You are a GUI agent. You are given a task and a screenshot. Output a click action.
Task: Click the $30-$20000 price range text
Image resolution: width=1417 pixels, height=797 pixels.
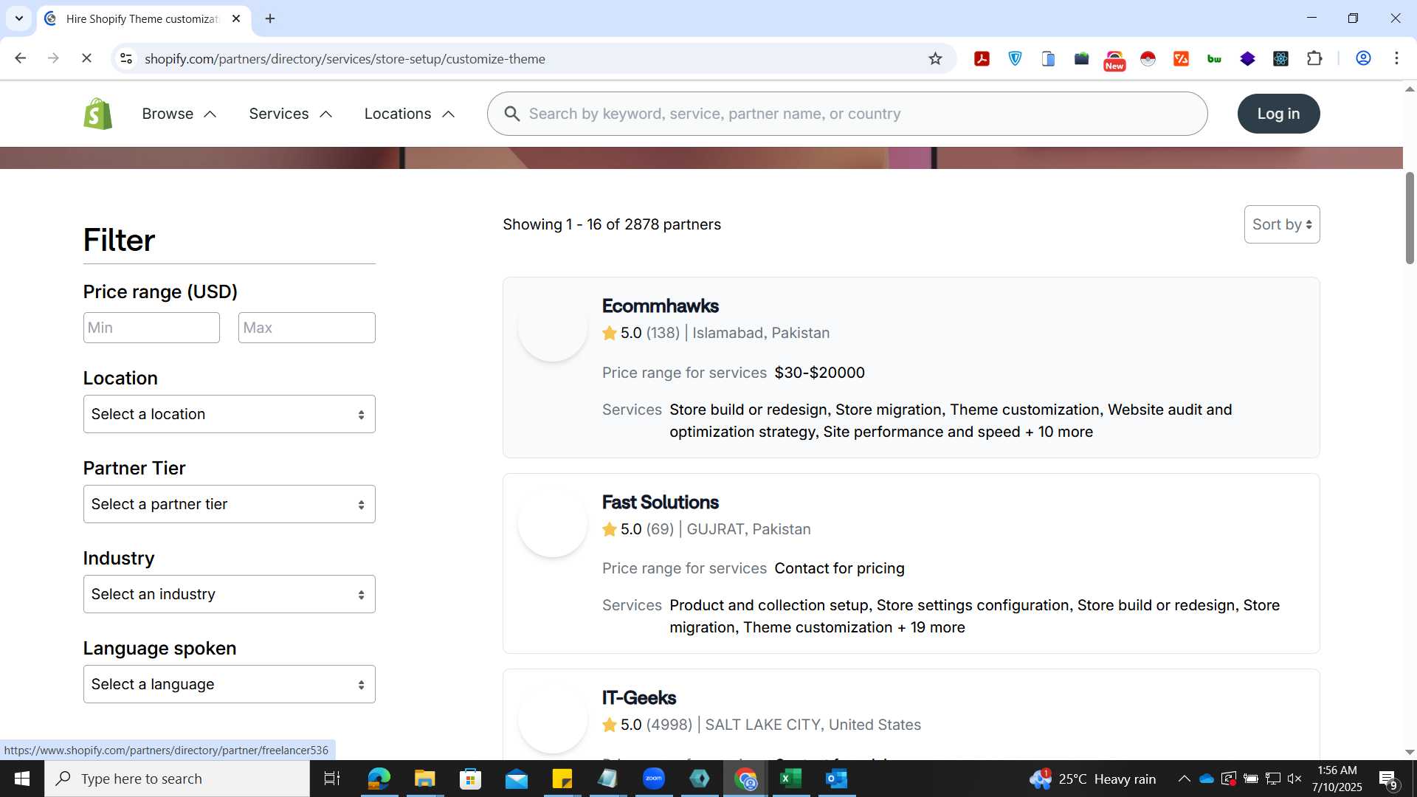pos(819,373)
